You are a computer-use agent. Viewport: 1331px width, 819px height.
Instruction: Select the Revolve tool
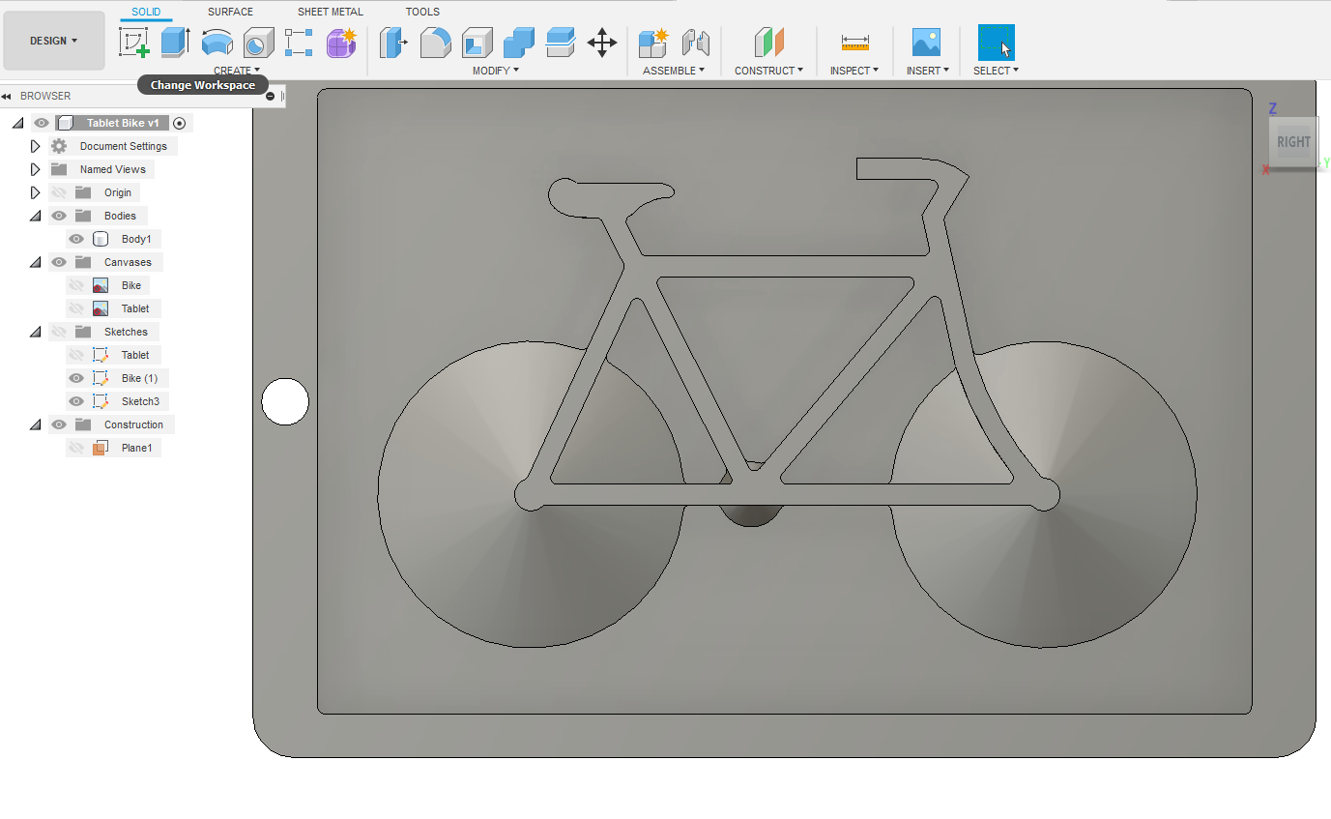click(x=217, y=43)
